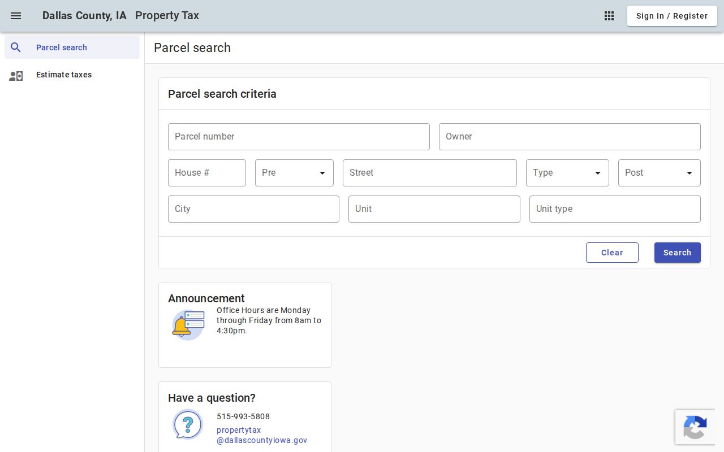724x452 pixels.
Task: Click the Estimate taxes sidebar icon
Action: [x=16, y=75]
